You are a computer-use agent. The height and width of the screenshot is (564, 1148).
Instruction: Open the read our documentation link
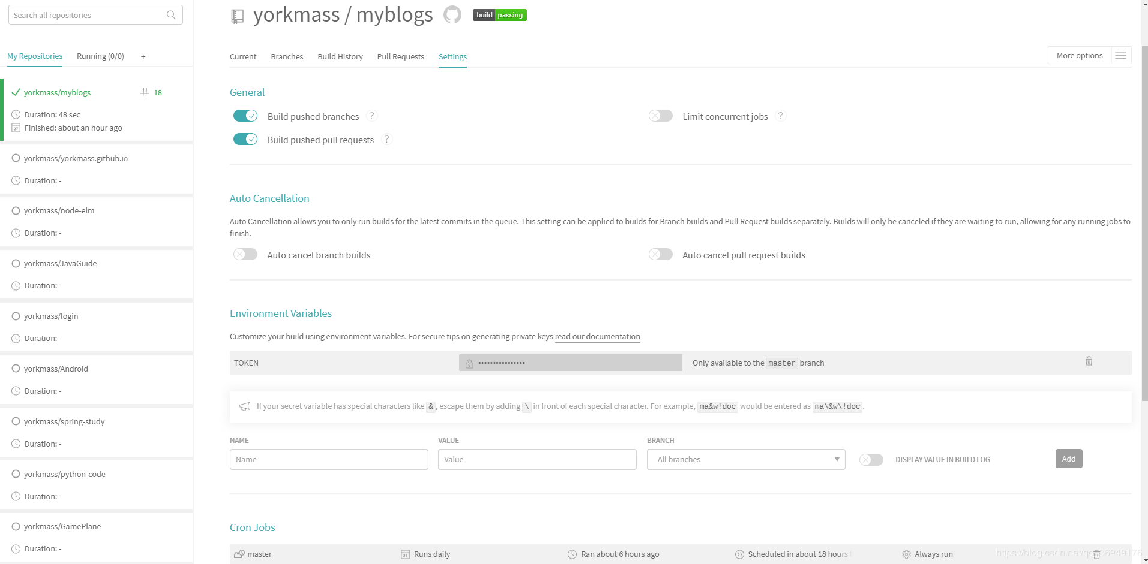[x=598, y=336]
